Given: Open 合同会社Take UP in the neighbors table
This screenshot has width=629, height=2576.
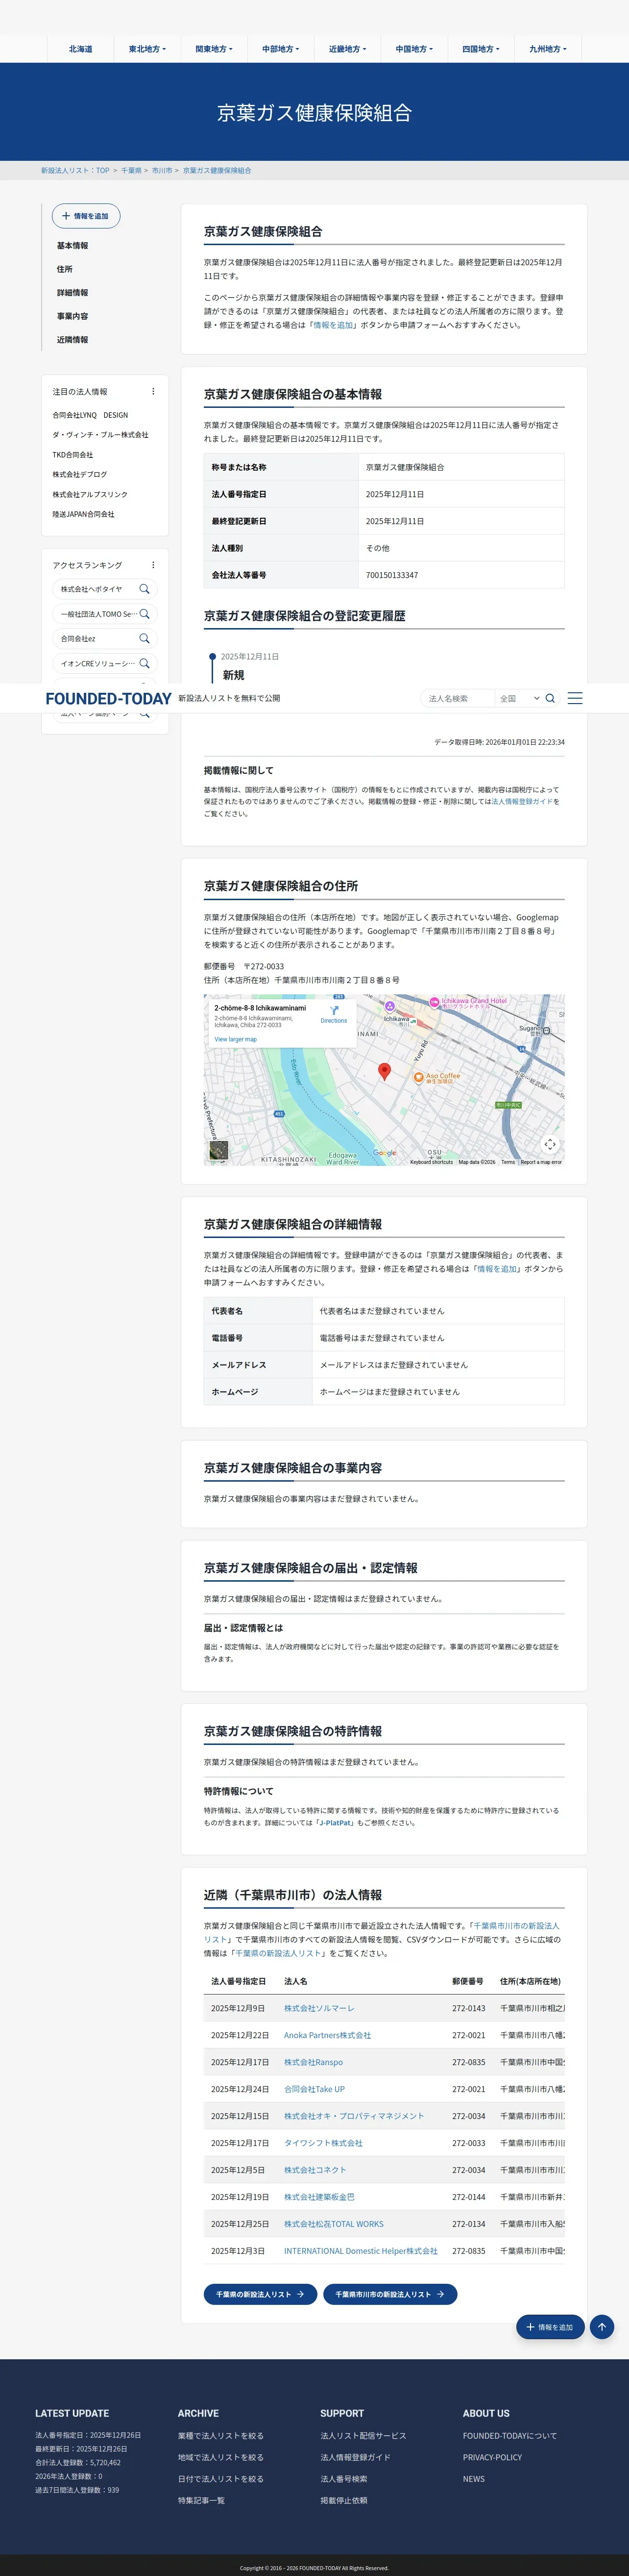Looking at the screenshot, I should pos(314,2089).
